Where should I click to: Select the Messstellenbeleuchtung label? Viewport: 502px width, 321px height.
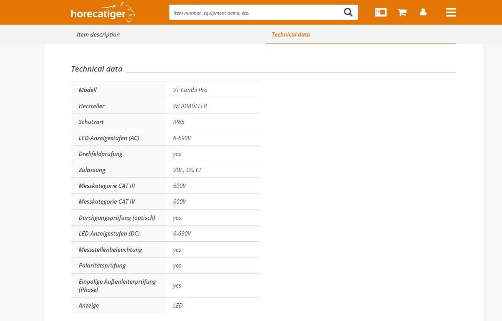tap(110, 249)
